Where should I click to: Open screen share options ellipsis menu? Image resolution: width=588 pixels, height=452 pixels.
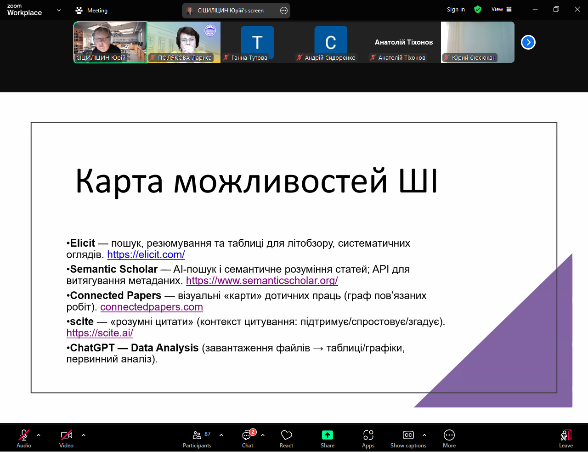click(284, 11)
